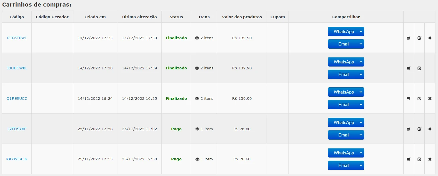Screen dimensions: 438x176
Task: Delete cart Q1RE9UCC with X icon
Action: pyautogui.click(x=430, y=99)
